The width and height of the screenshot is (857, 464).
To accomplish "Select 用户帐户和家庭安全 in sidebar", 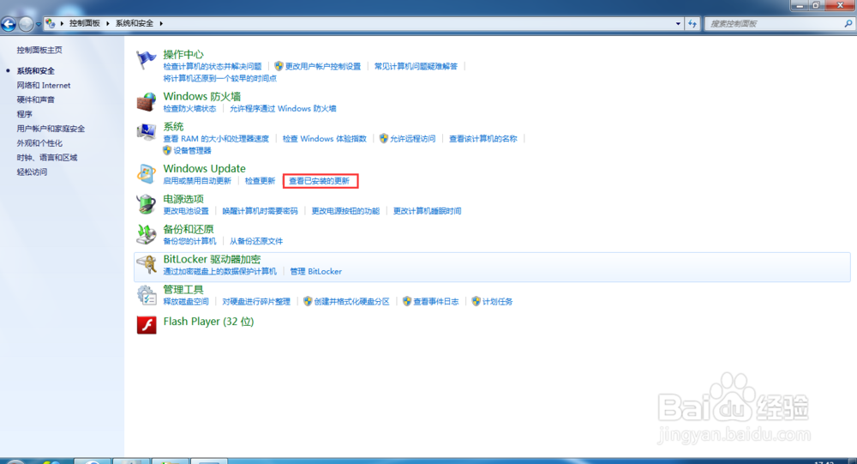I will tap(51, 129).
